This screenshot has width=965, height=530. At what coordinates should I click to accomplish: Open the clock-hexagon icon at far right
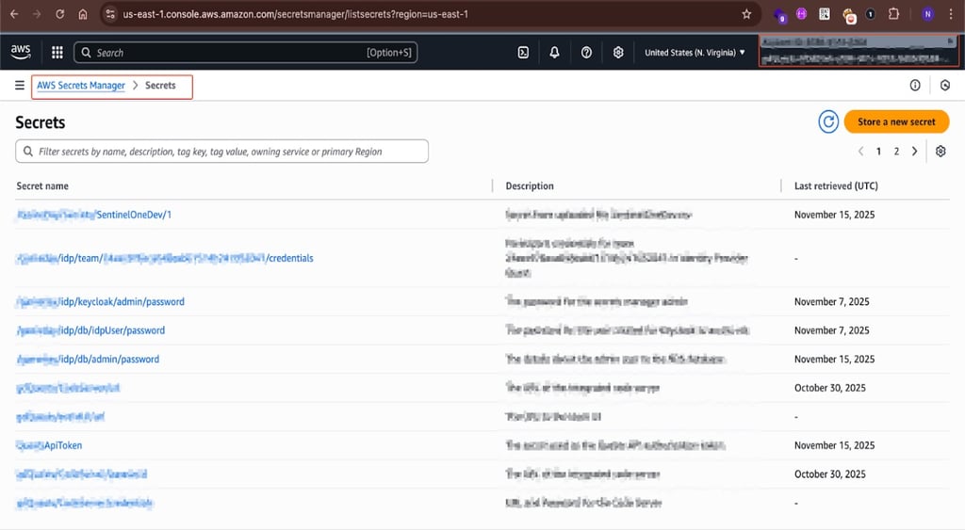pos(945,86)
